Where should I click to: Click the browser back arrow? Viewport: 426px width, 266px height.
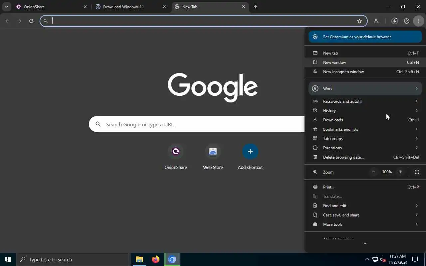(x=7, y=21)
